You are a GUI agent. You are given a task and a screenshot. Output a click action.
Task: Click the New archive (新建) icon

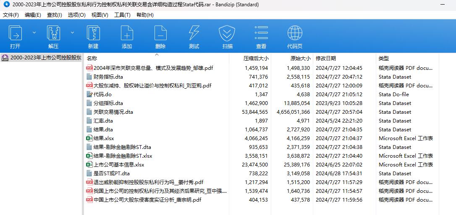pyautogui.click(x=93, y=33)
